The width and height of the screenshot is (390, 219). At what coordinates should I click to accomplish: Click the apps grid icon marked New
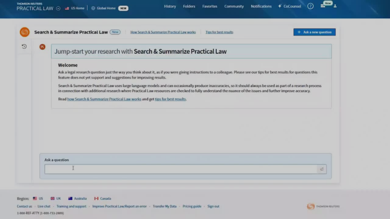pyautogui.click(x=323, y=6)
